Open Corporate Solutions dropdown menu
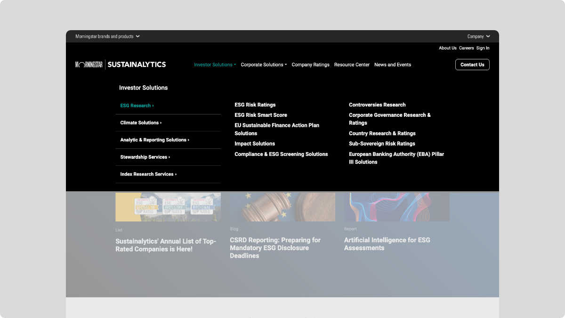 264,65
